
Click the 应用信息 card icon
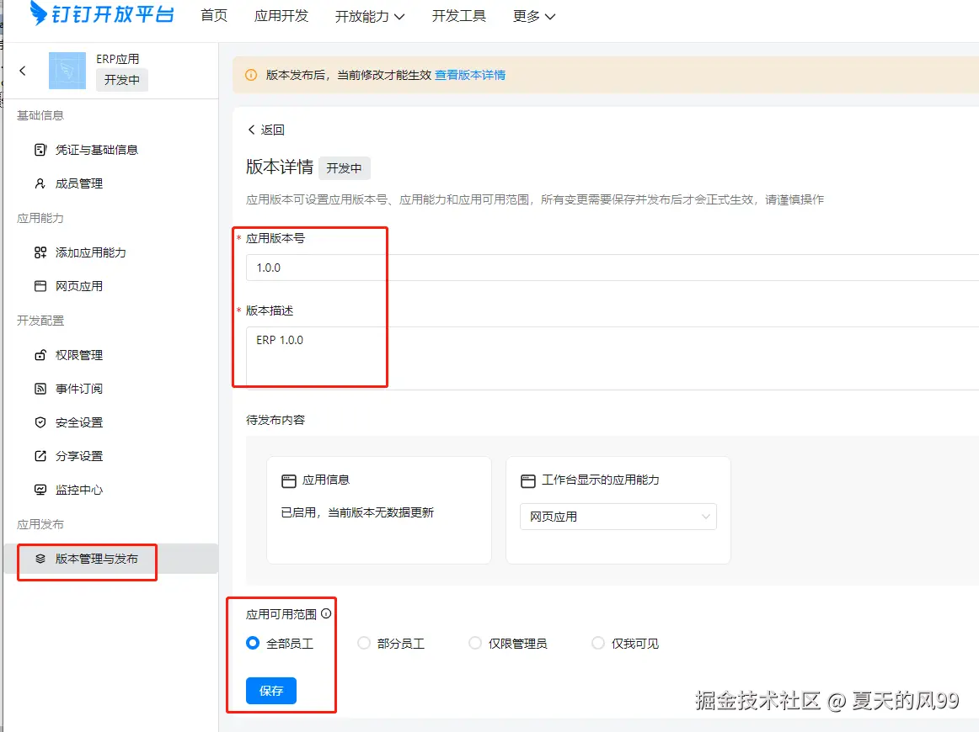pos(288,480)
